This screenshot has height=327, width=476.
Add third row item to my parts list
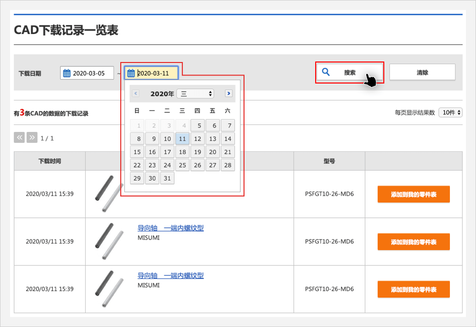[x=413, y=289]
